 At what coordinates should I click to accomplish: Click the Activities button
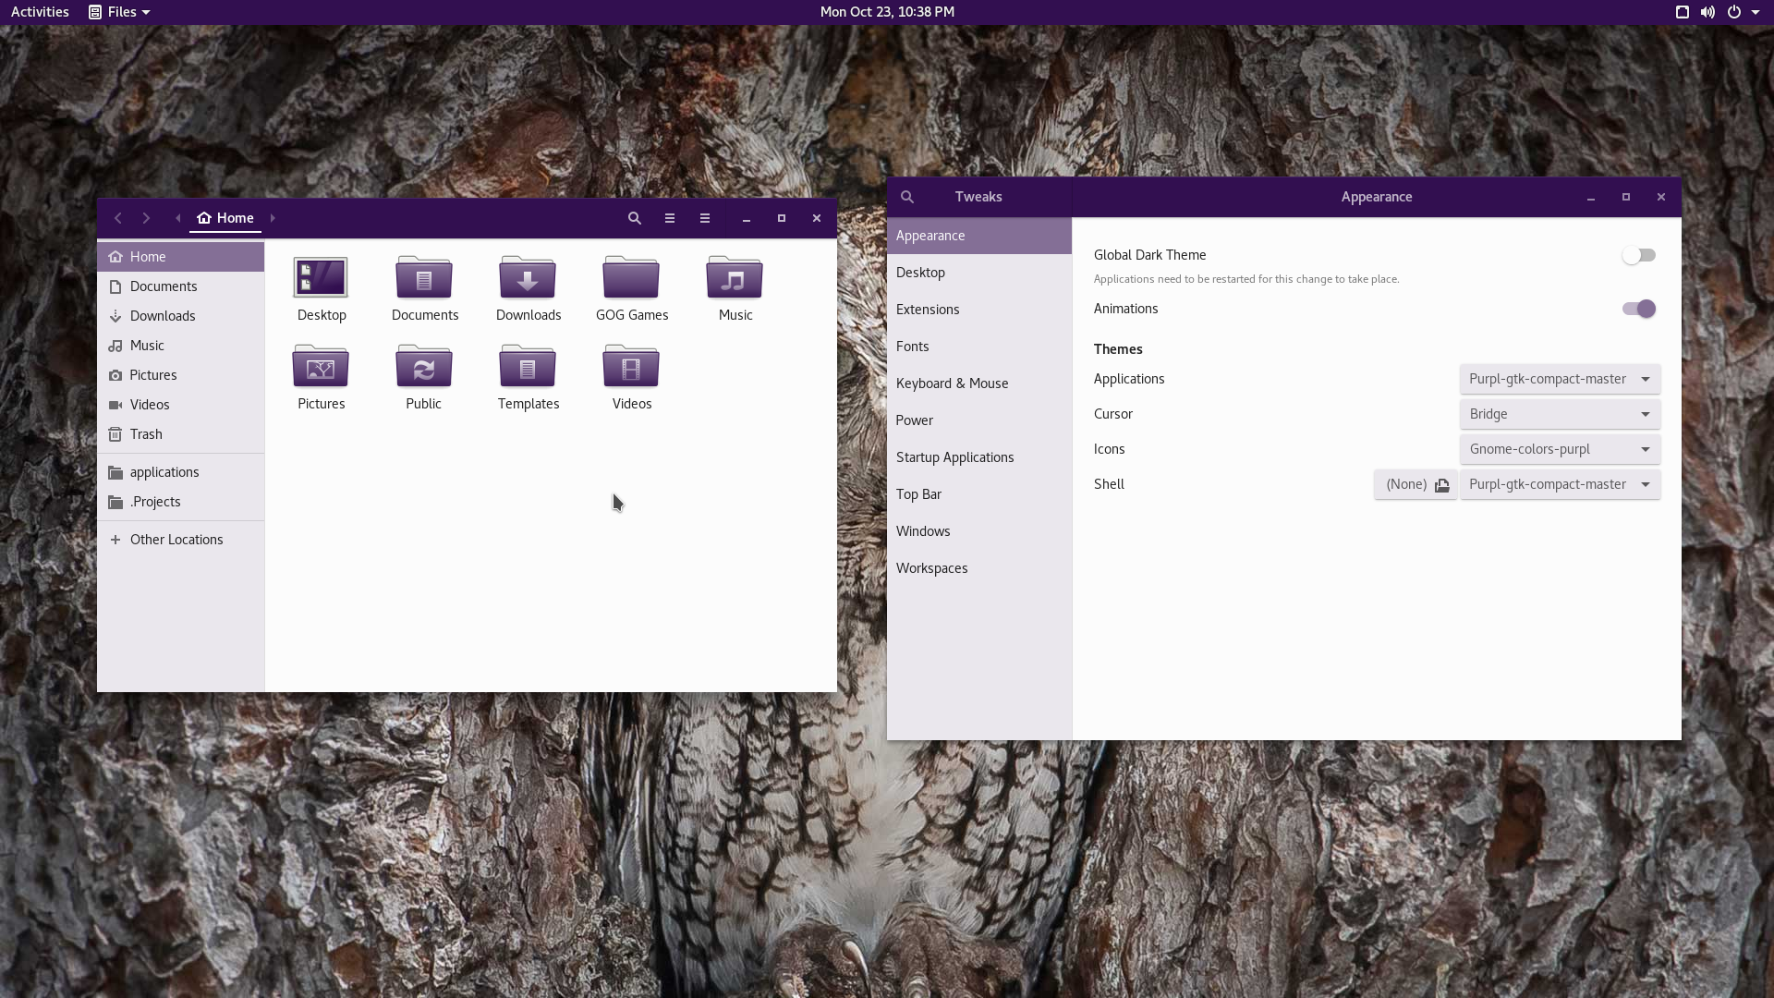pyautogui.click(x=40, y=12)
